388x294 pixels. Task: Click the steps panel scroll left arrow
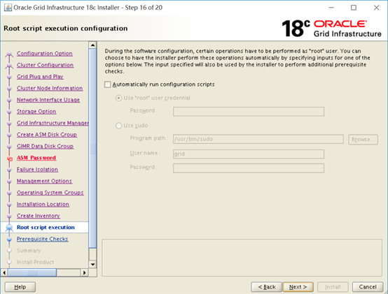click(4, 272)
